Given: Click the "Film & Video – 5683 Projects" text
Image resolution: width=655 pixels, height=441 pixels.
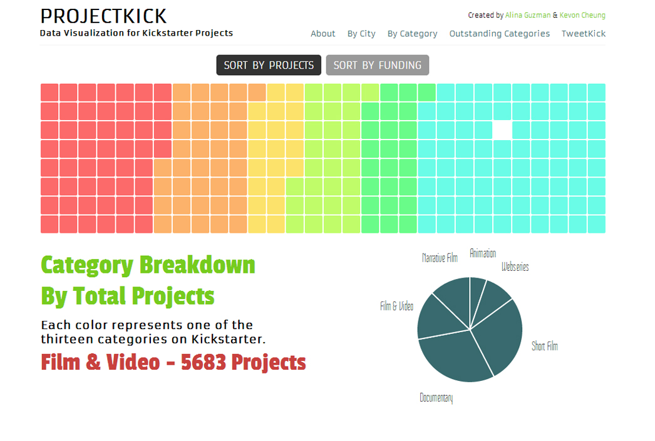Looking at the screenshot, I should coord(173,362).
